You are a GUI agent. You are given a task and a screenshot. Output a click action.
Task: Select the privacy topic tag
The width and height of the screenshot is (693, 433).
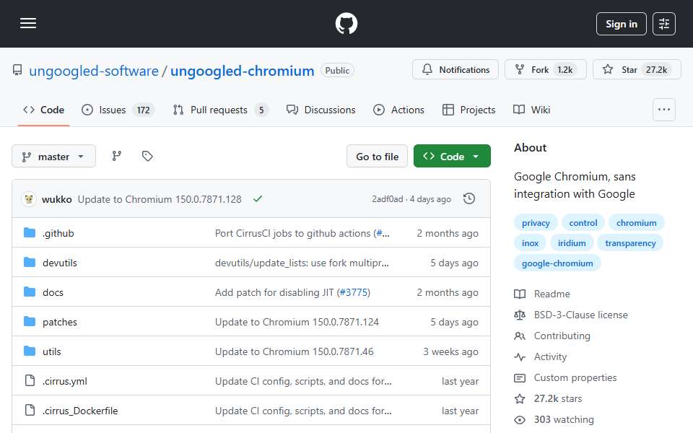536,223
